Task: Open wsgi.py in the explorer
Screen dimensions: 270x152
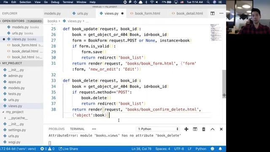Action: 22,142
